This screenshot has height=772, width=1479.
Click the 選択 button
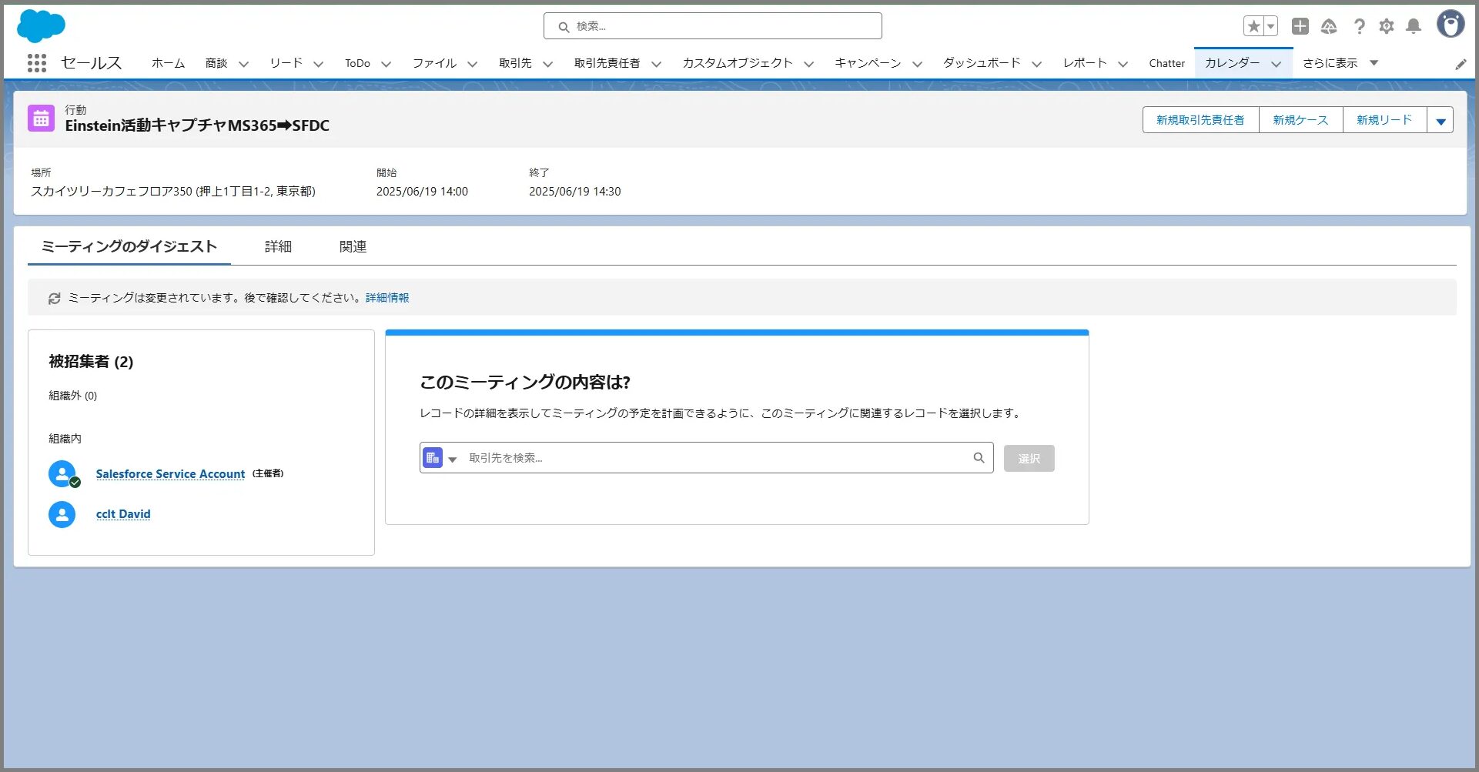point(1029,459)
